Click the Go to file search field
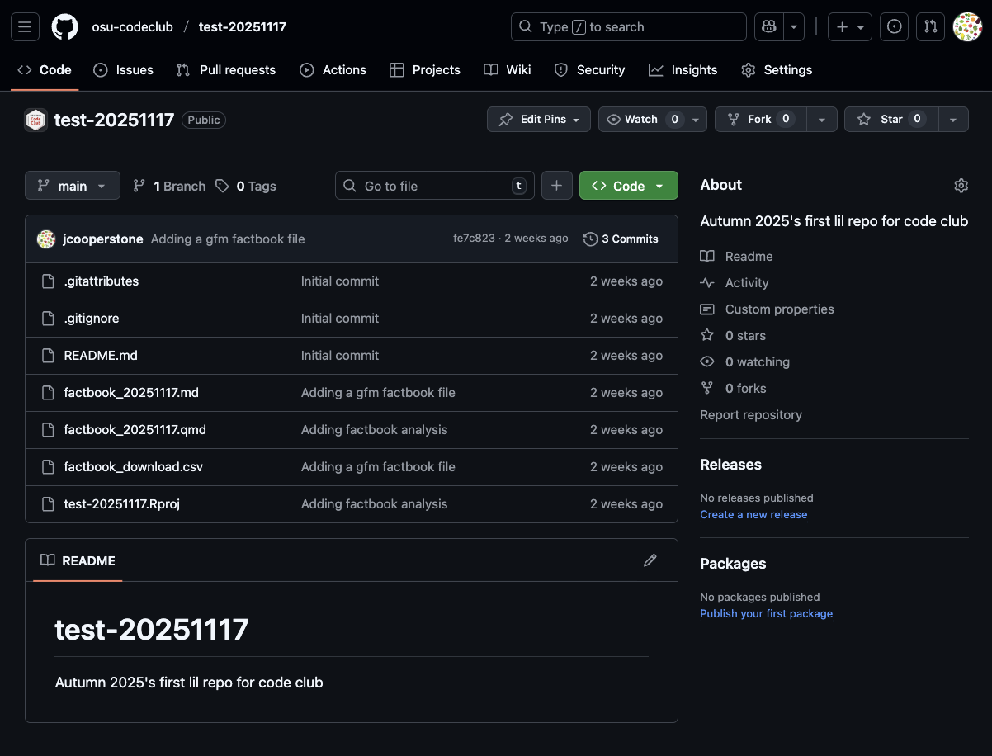 (x=434, y=186)
